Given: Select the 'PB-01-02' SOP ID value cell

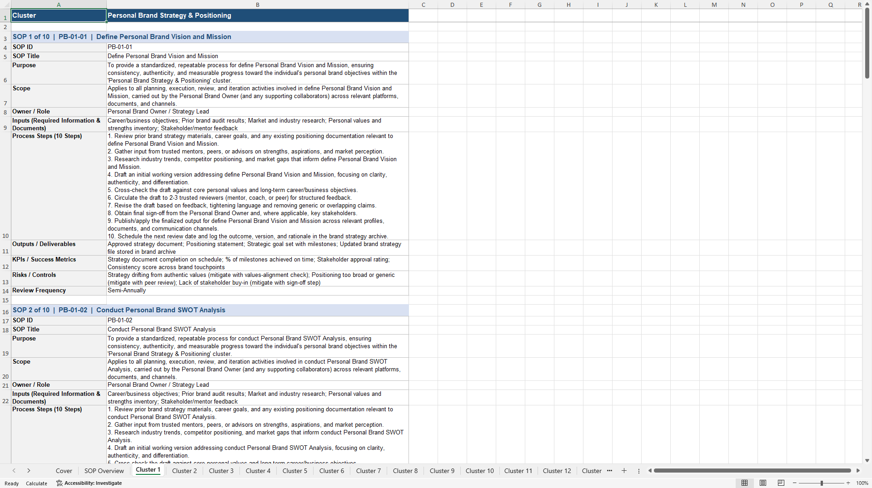Looking at the screenshot, I should 258,320.
